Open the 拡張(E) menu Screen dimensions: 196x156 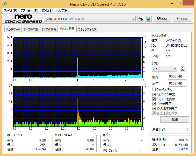47,11
